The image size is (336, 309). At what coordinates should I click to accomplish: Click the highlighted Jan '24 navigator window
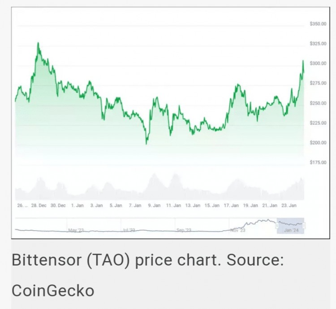291,225
